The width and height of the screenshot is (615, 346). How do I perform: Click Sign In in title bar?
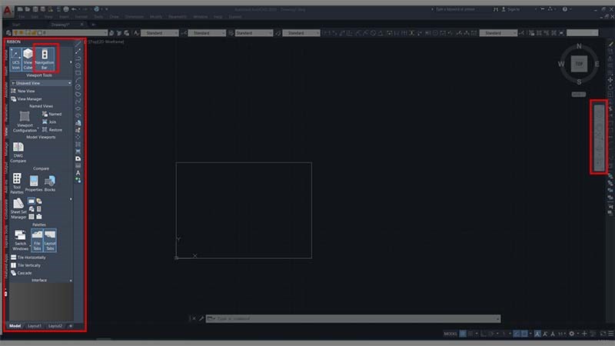(510, 9)
